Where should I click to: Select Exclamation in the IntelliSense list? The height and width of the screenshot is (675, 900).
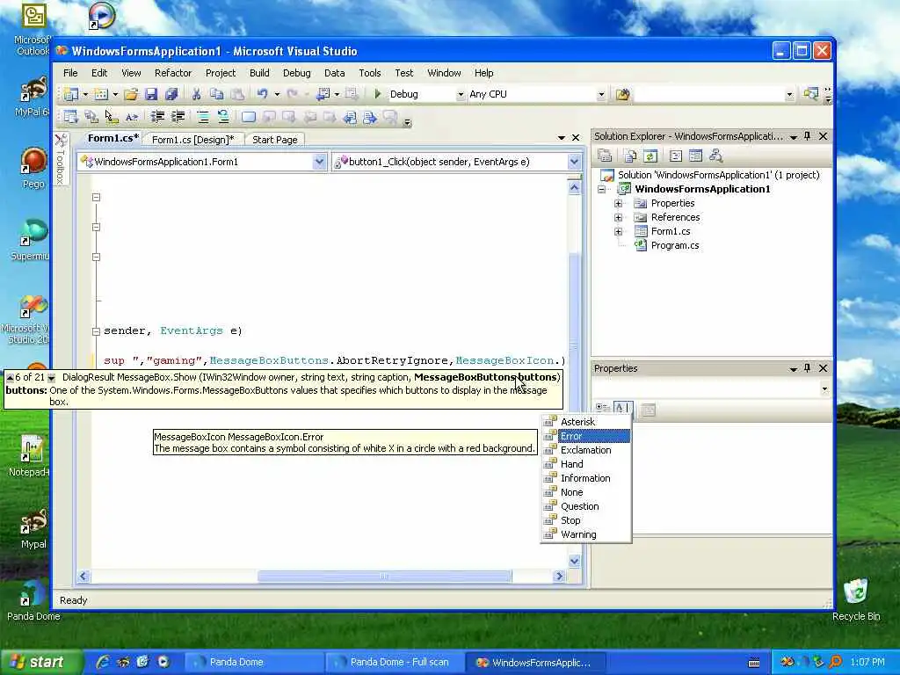tap(585, 450)
